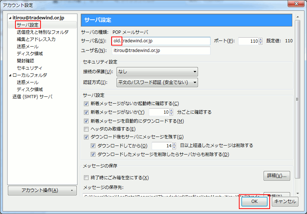Open the 接続の保護 dropdown

pos(157,72)
